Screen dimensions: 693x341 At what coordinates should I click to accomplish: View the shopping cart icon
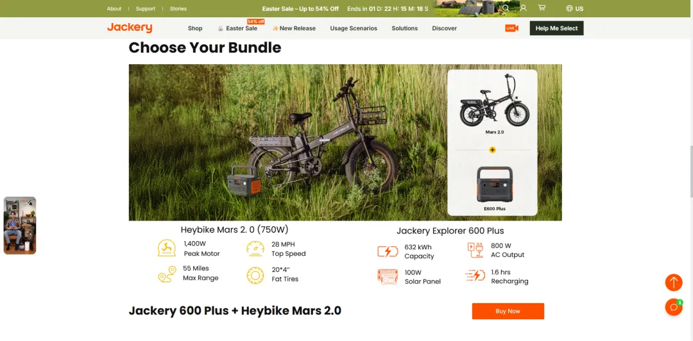coord(542,8)
